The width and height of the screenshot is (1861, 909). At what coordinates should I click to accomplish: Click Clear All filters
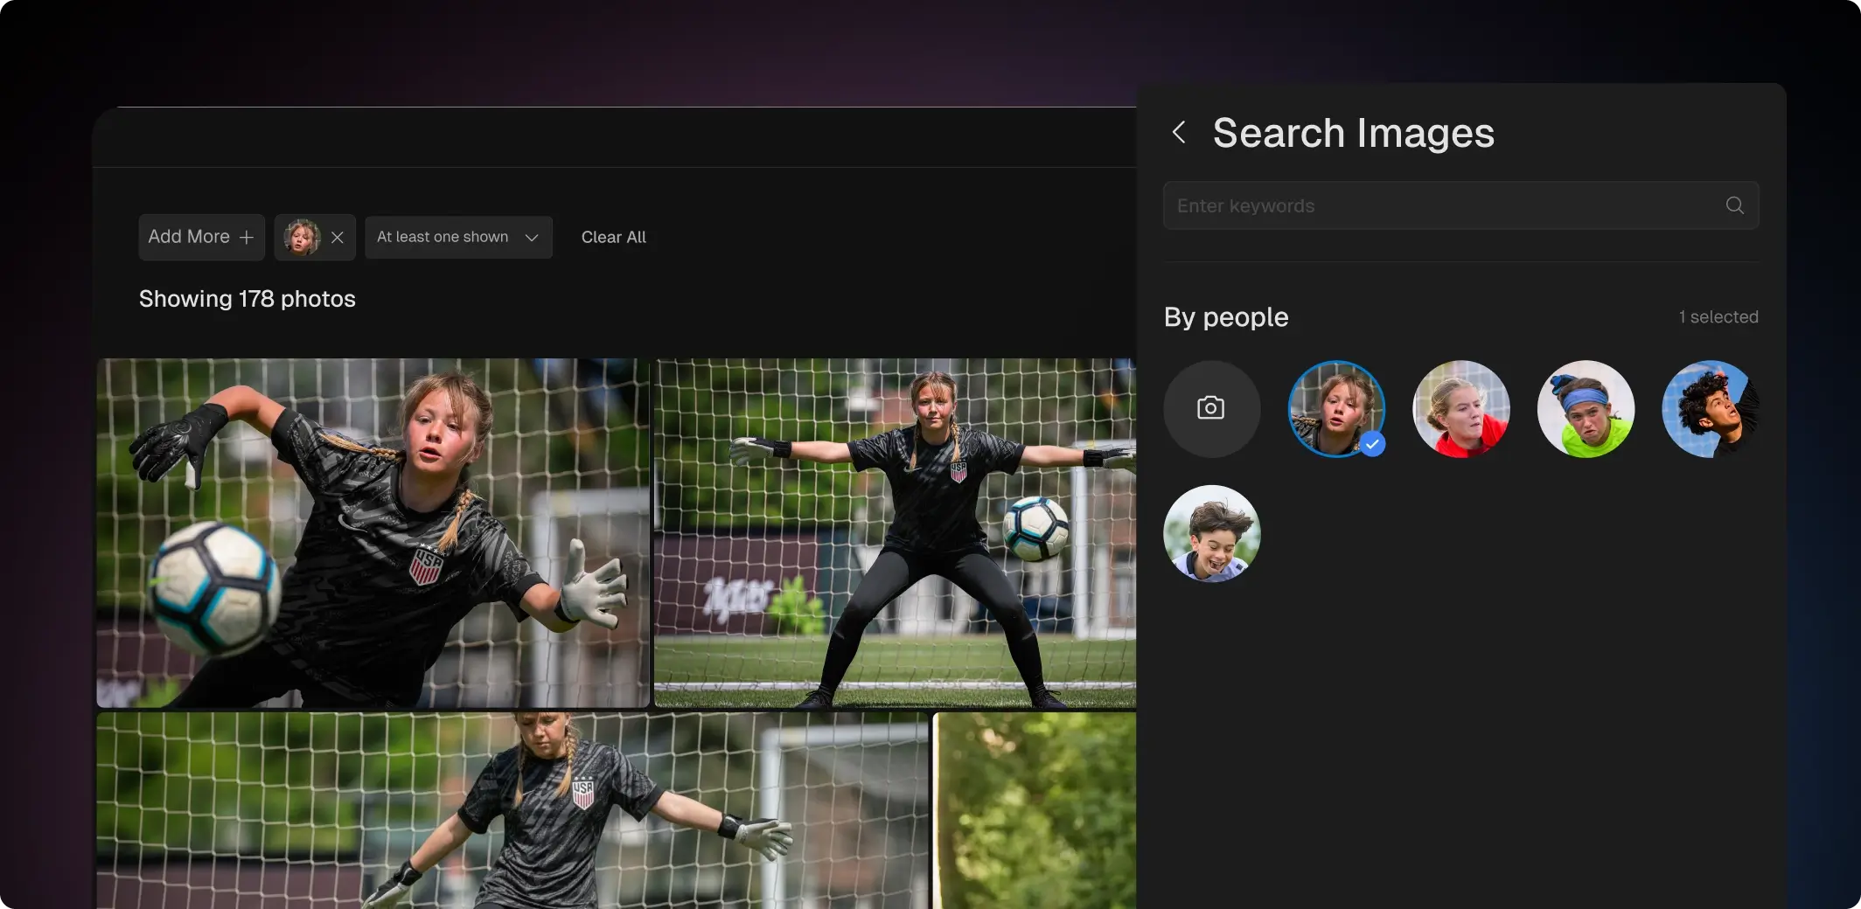614,238
